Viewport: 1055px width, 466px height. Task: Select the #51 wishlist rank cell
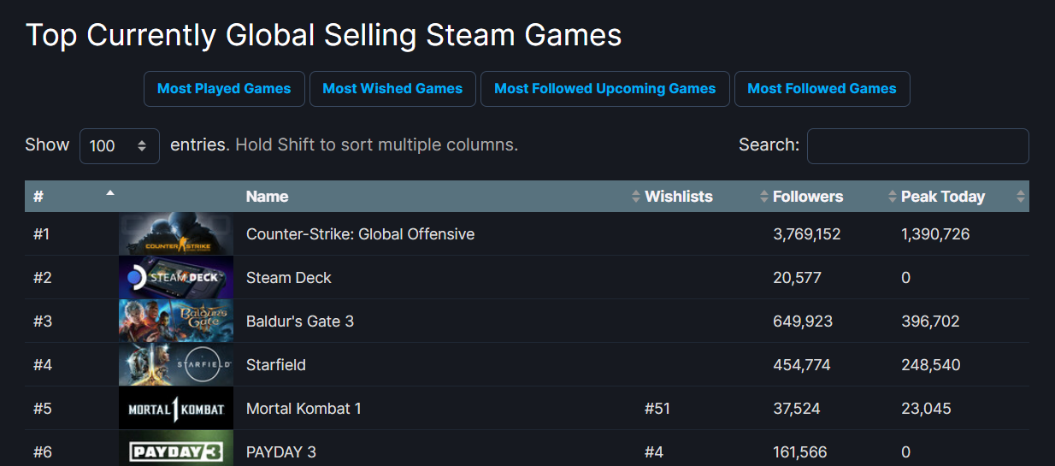coord(657,409)
